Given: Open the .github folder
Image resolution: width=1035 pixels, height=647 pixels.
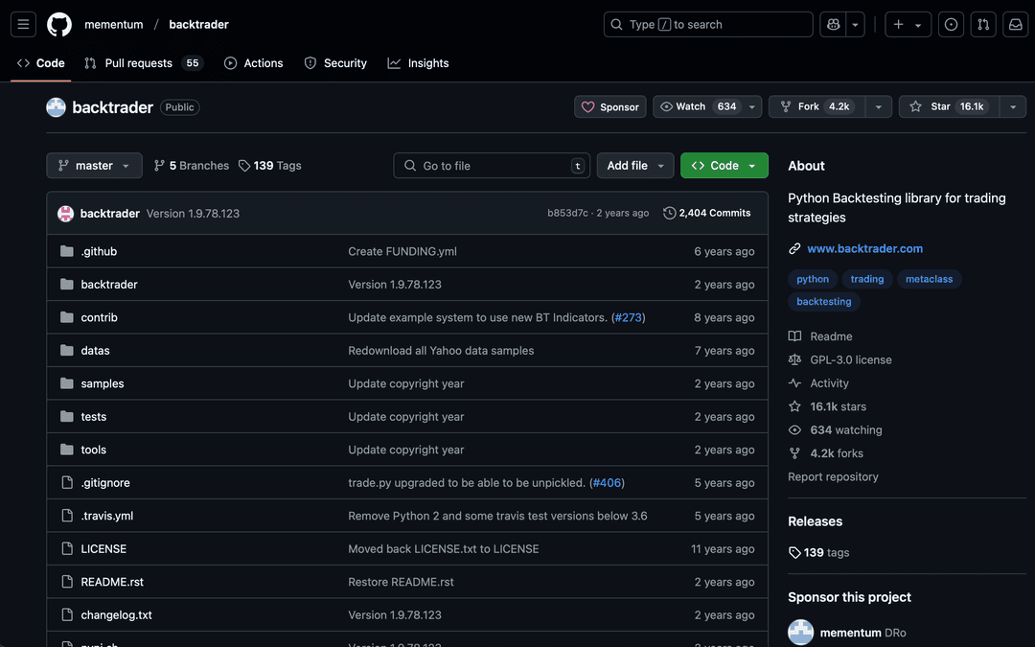Looking at the screenshot, I should (x=99, y=251).
